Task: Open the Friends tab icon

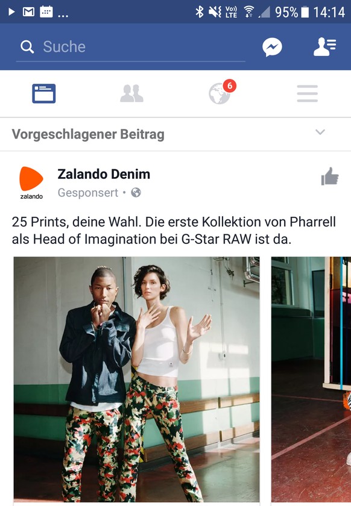Action: [x=131, y=93]
